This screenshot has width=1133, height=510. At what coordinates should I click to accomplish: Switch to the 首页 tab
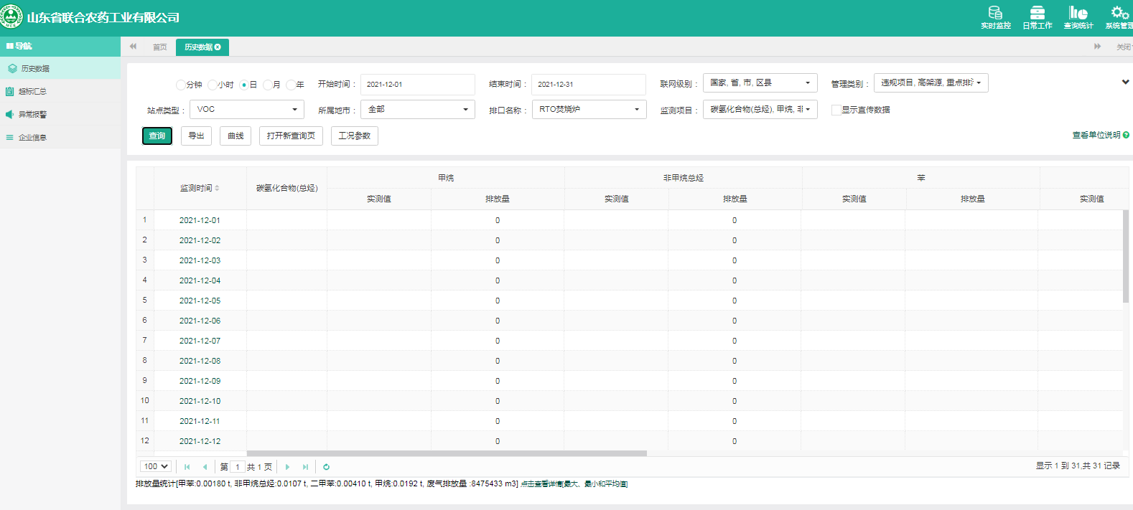tap(159, 47)
